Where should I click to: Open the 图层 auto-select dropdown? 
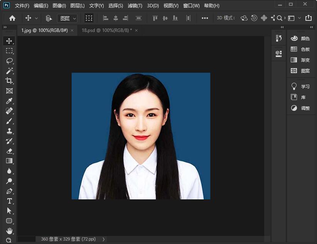tap(67, 18)
